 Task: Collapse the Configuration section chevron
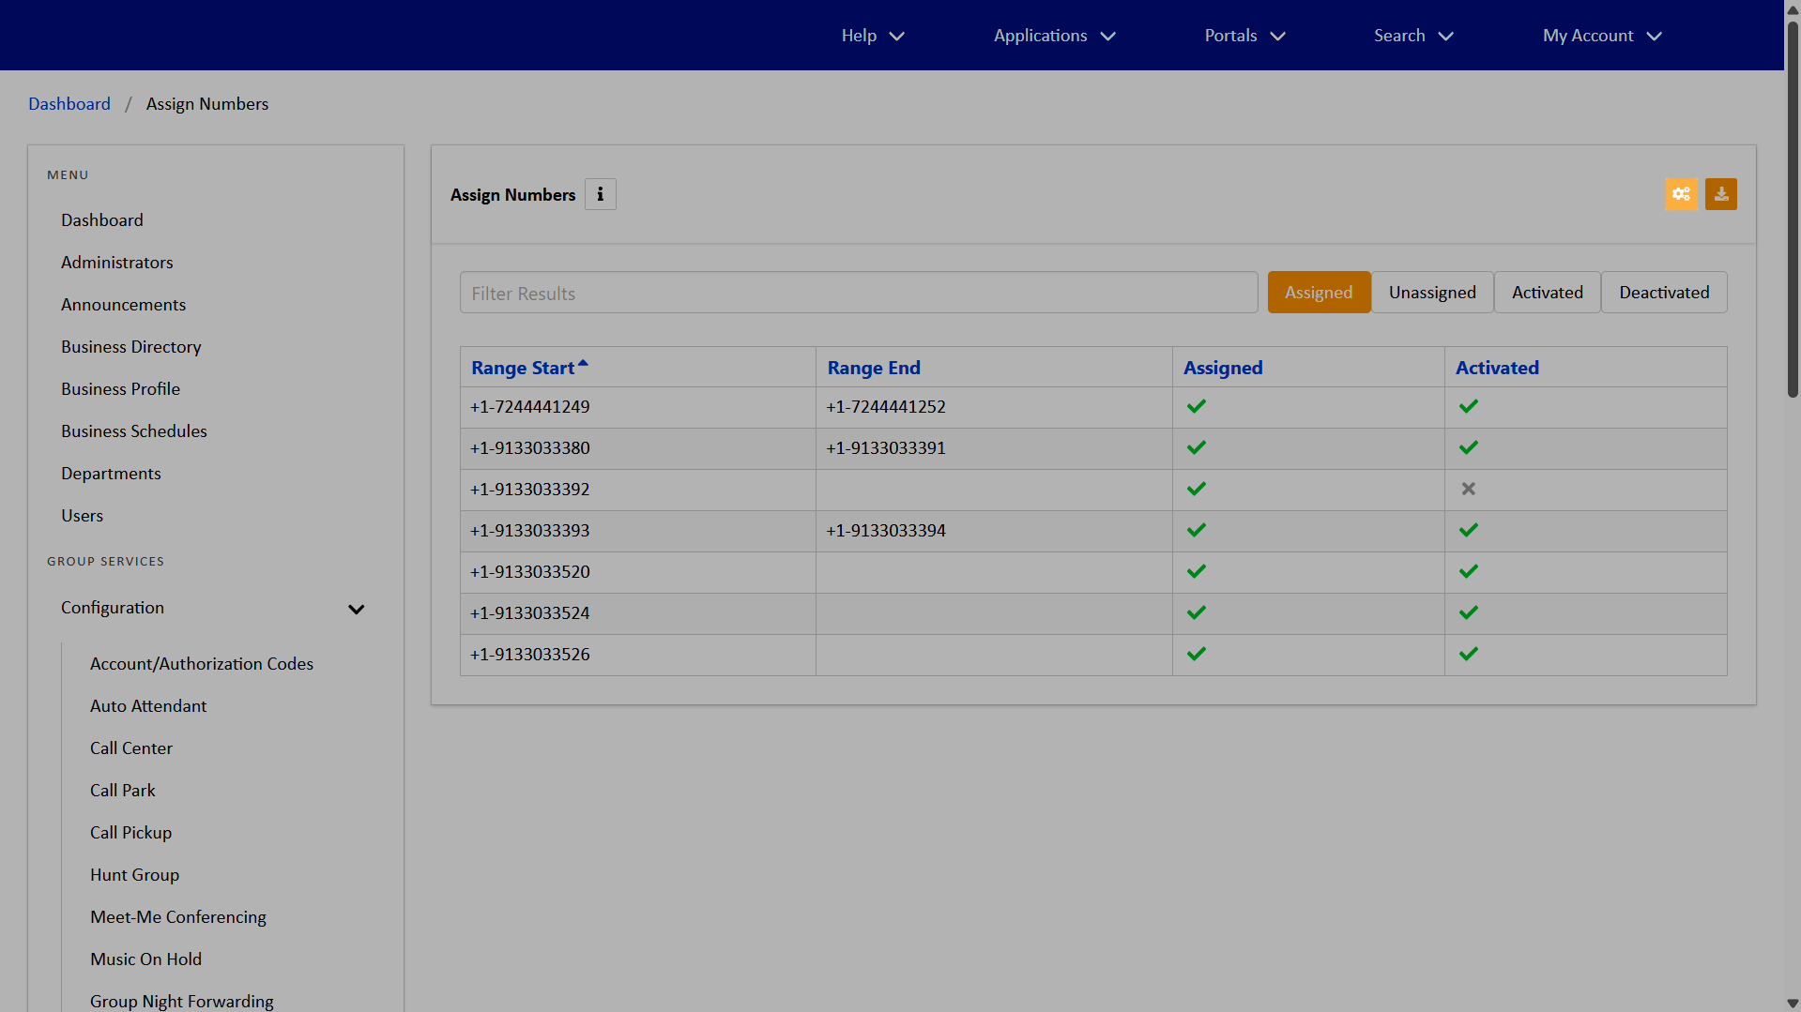(356, 609)
